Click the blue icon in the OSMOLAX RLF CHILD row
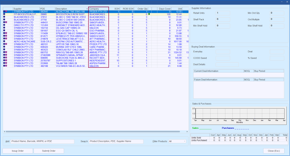The image size is (290, 156). tap(4, 49)
